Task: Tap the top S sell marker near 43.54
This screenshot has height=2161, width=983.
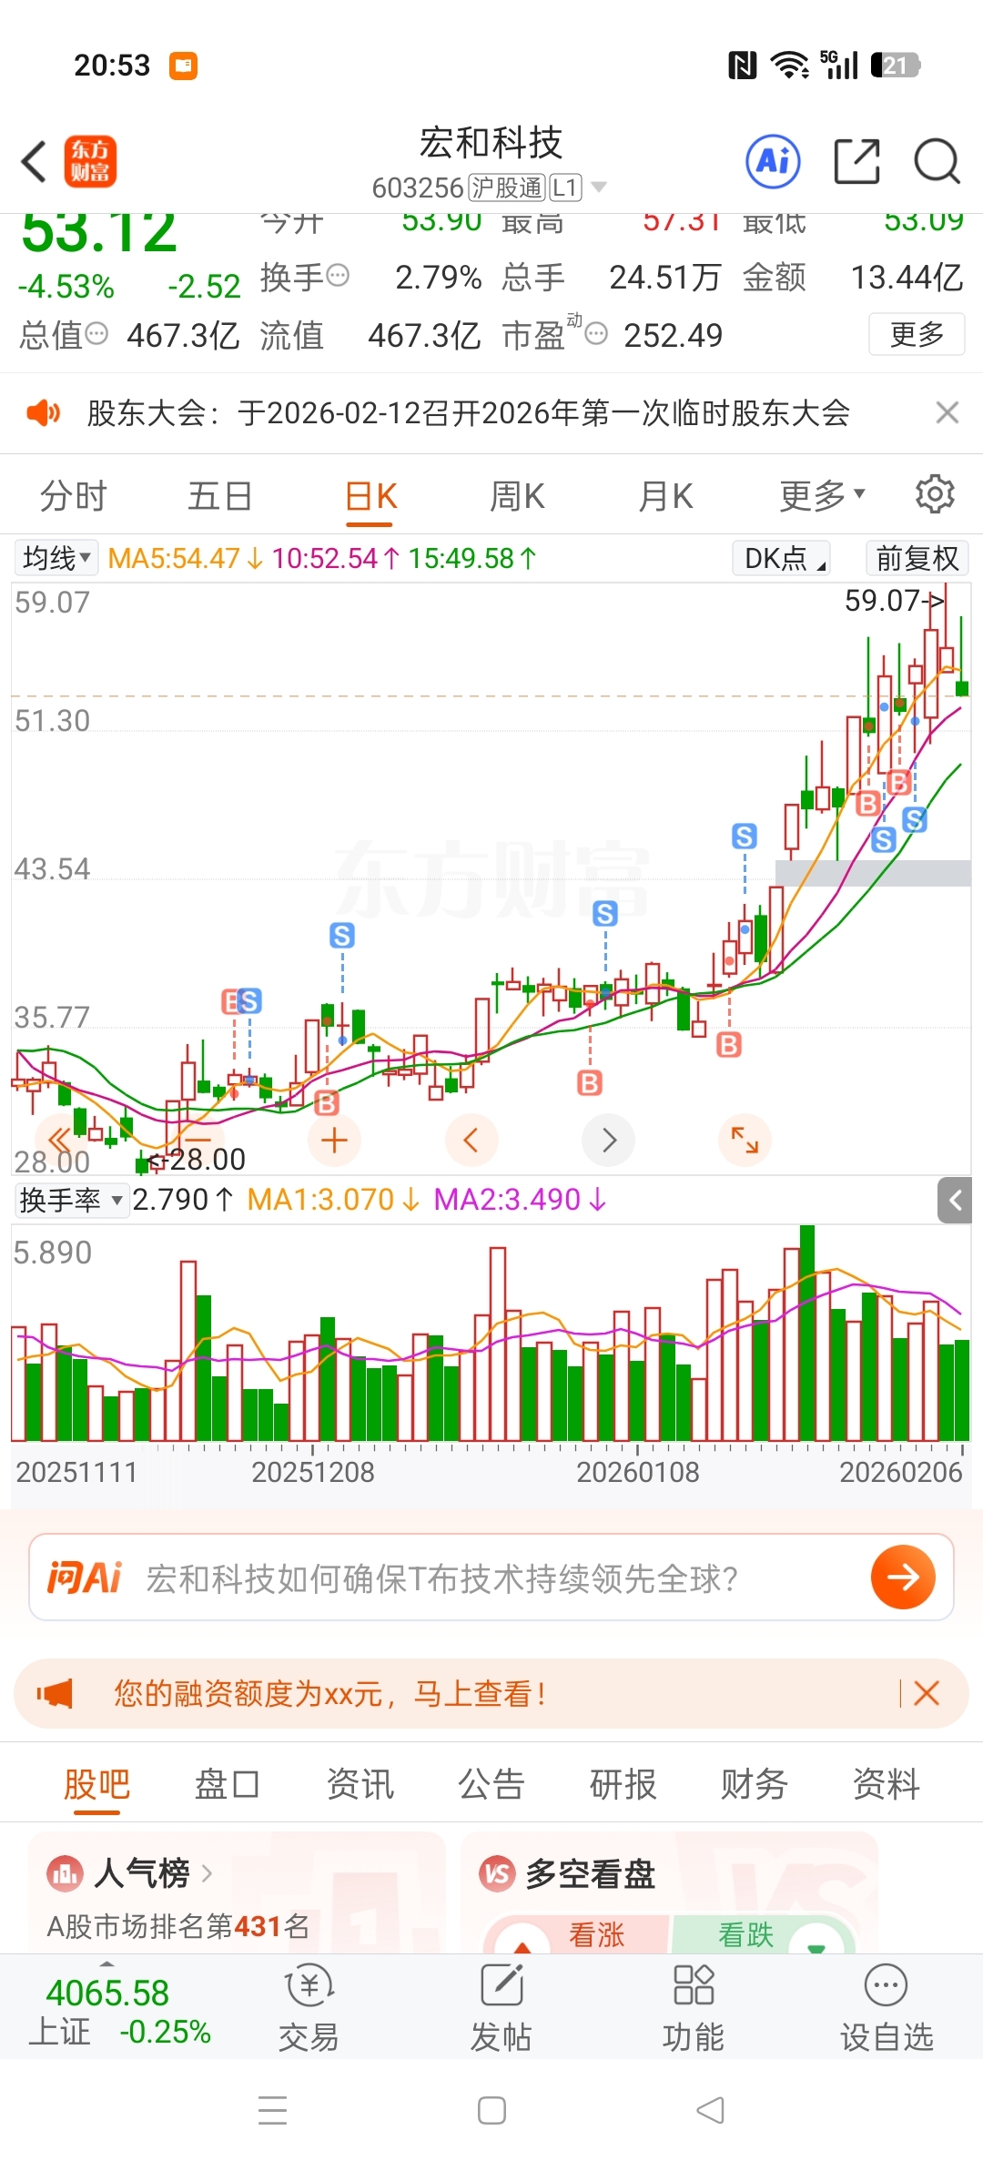Action: [745, 836]
